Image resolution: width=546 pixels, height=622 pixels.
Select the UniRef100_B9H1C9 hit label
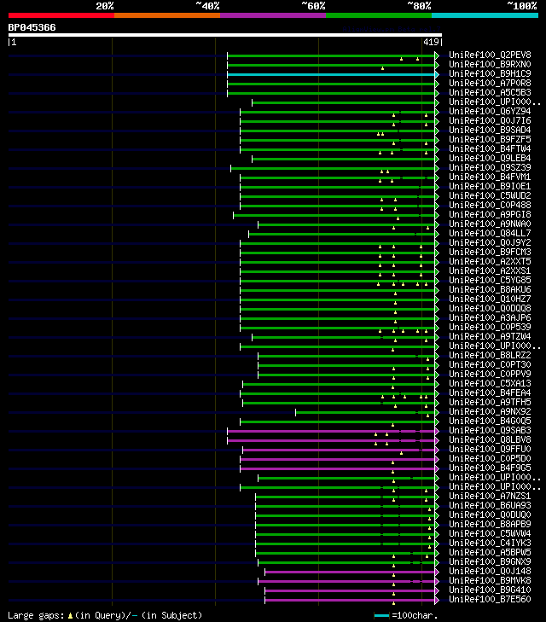[490, 73]
